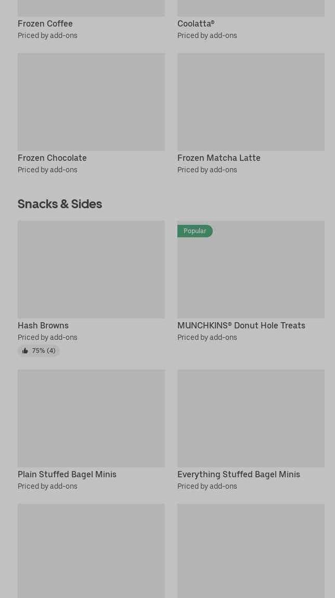This screenshot has width=335, height=598.
Task: Open Everything Stuffed Bagel Minis image
Action: (251, 418)
